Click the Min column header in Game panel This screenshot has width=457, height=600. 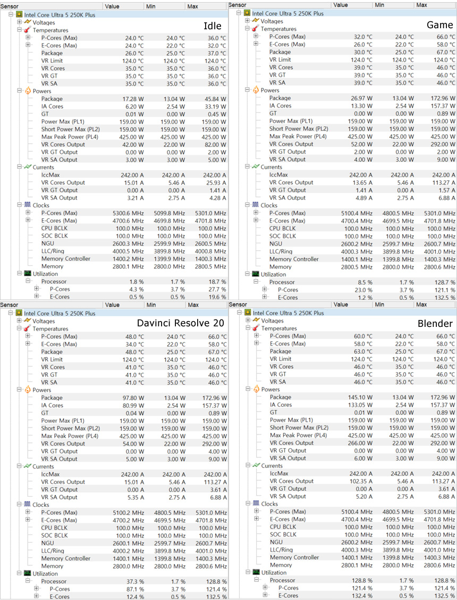click(379, 4)
